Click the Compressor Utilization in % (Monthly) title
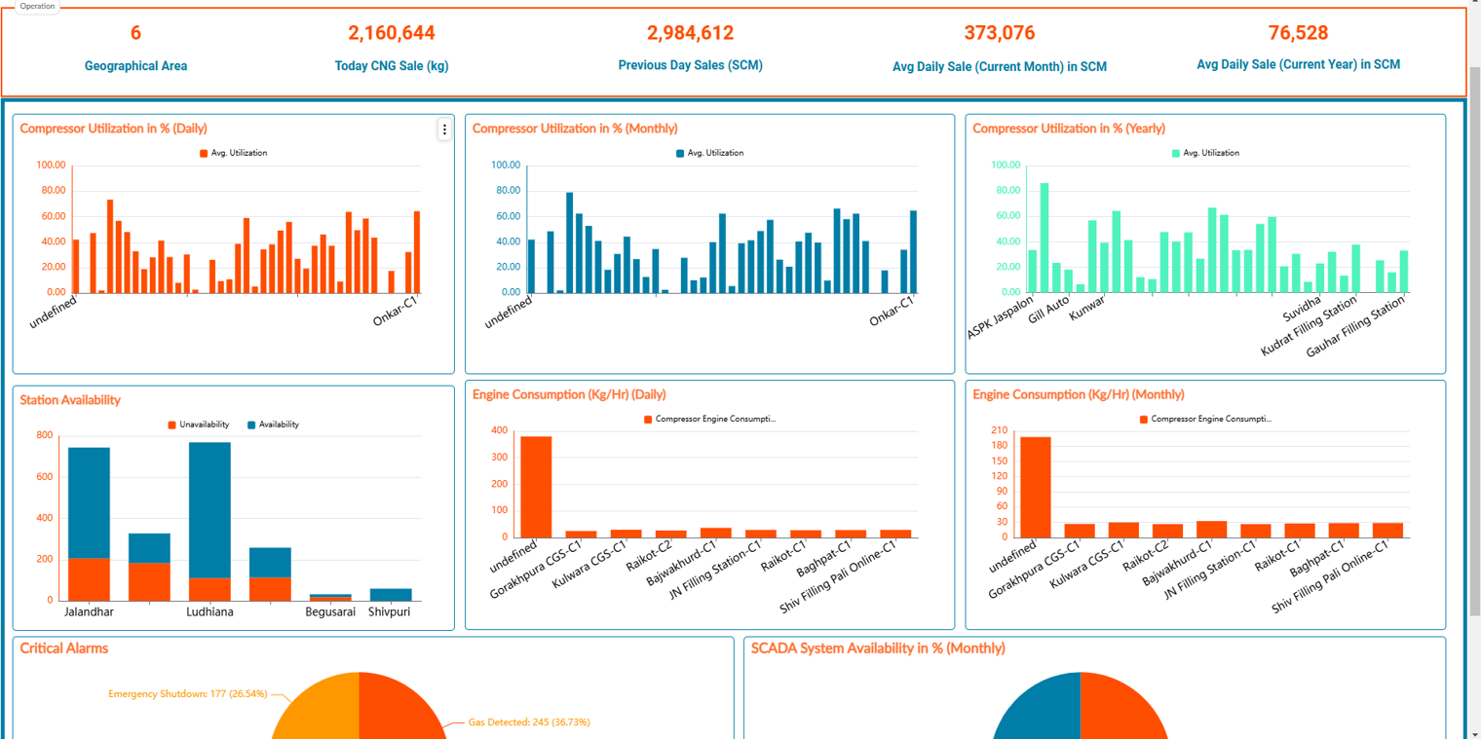The width and height of the screenshot is (1481, 739). [575, 129]
